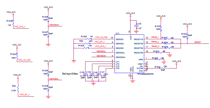Select the C149 capacitor symbol
Screen dimensions: 210x108
point(136,26)
